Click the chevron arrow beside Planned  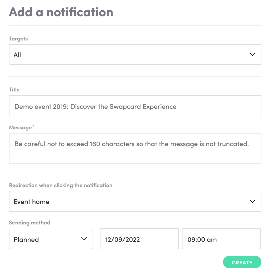pyautogui.click(x=84, y=239)
